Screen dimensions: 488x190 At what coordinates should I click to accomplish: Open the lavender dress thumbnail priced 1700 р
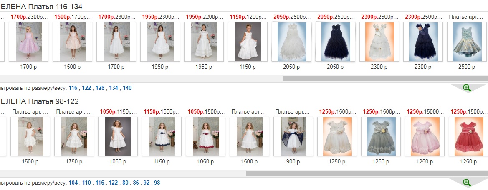click(x=29, y=42)
